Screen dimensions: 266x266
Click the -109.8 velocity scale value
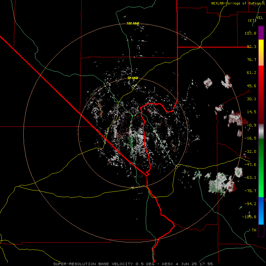(x=249, y=217)
